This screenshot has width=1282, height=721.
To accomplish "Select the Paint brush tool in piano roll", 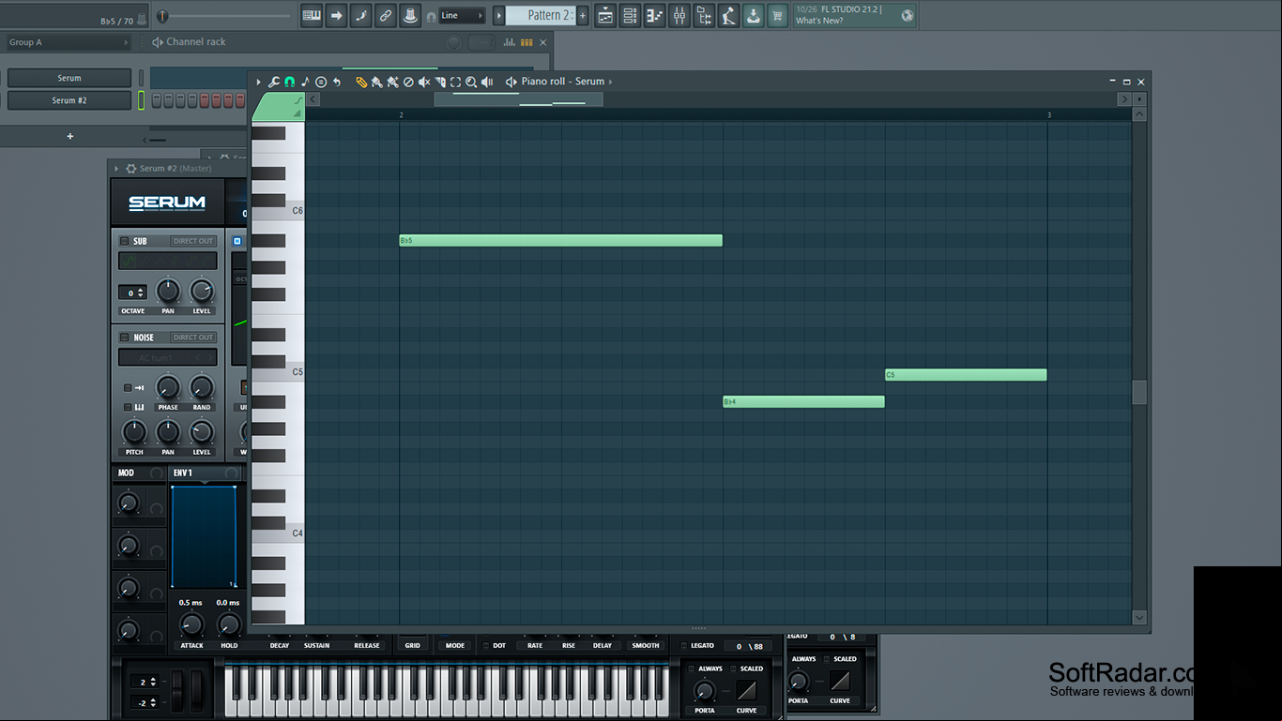I will [377, 82].
